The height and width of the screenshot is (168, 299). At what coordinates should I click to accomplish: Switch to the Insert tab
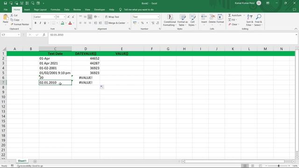click(x=27, y=9)
